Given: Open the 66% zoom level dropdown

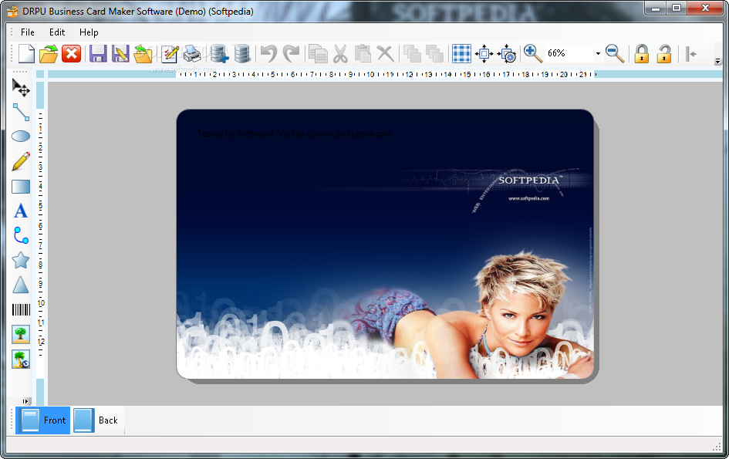Looking at the screenshot, I should pos(598,53).
